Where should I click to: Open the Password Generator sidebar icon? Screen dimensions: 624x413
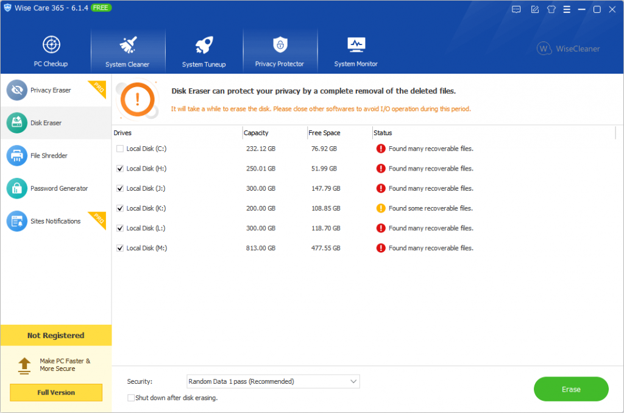[x=17, y=189]
